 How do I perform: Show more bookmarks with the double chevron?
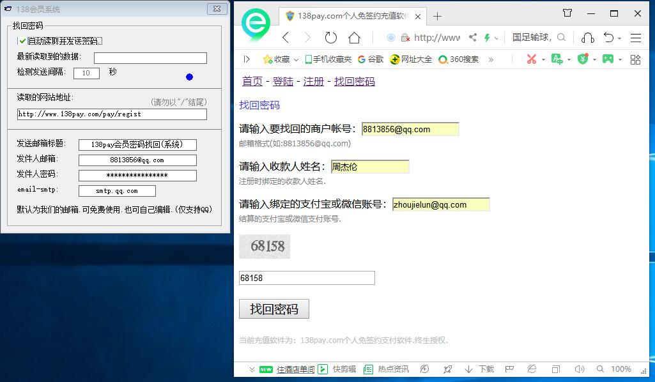coord(491,59)
